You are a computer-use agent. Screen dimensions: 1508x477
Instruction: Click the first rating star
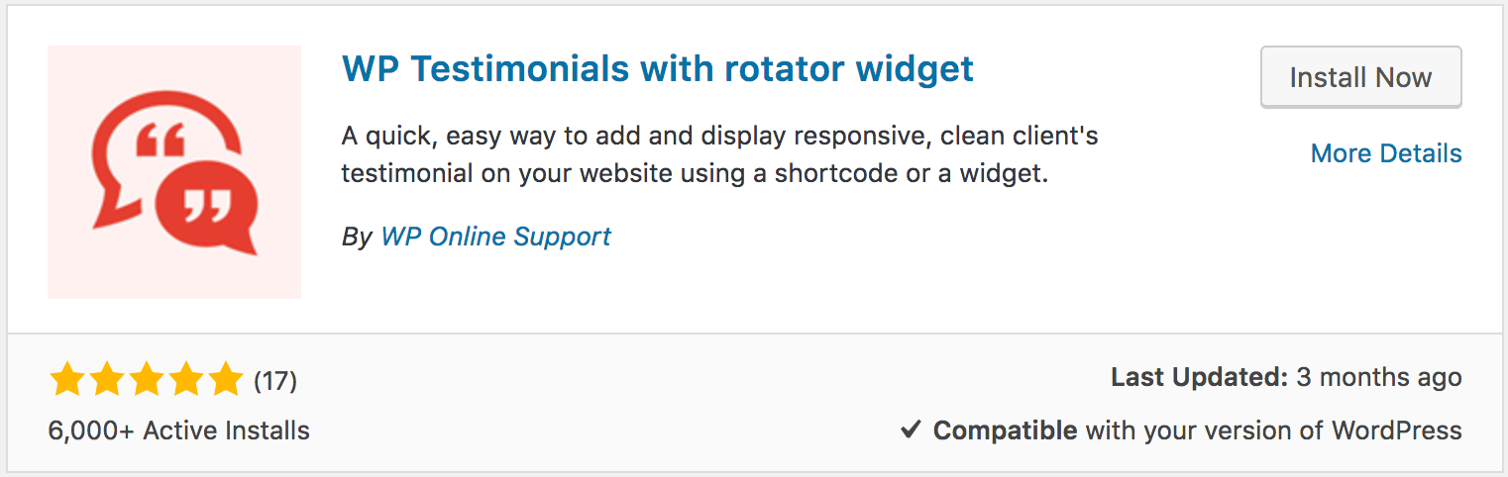click(66, 379)
